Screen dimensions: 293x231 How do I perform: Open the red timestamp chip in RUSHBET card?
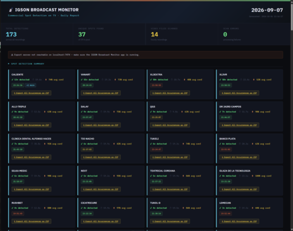pos(18,213)
